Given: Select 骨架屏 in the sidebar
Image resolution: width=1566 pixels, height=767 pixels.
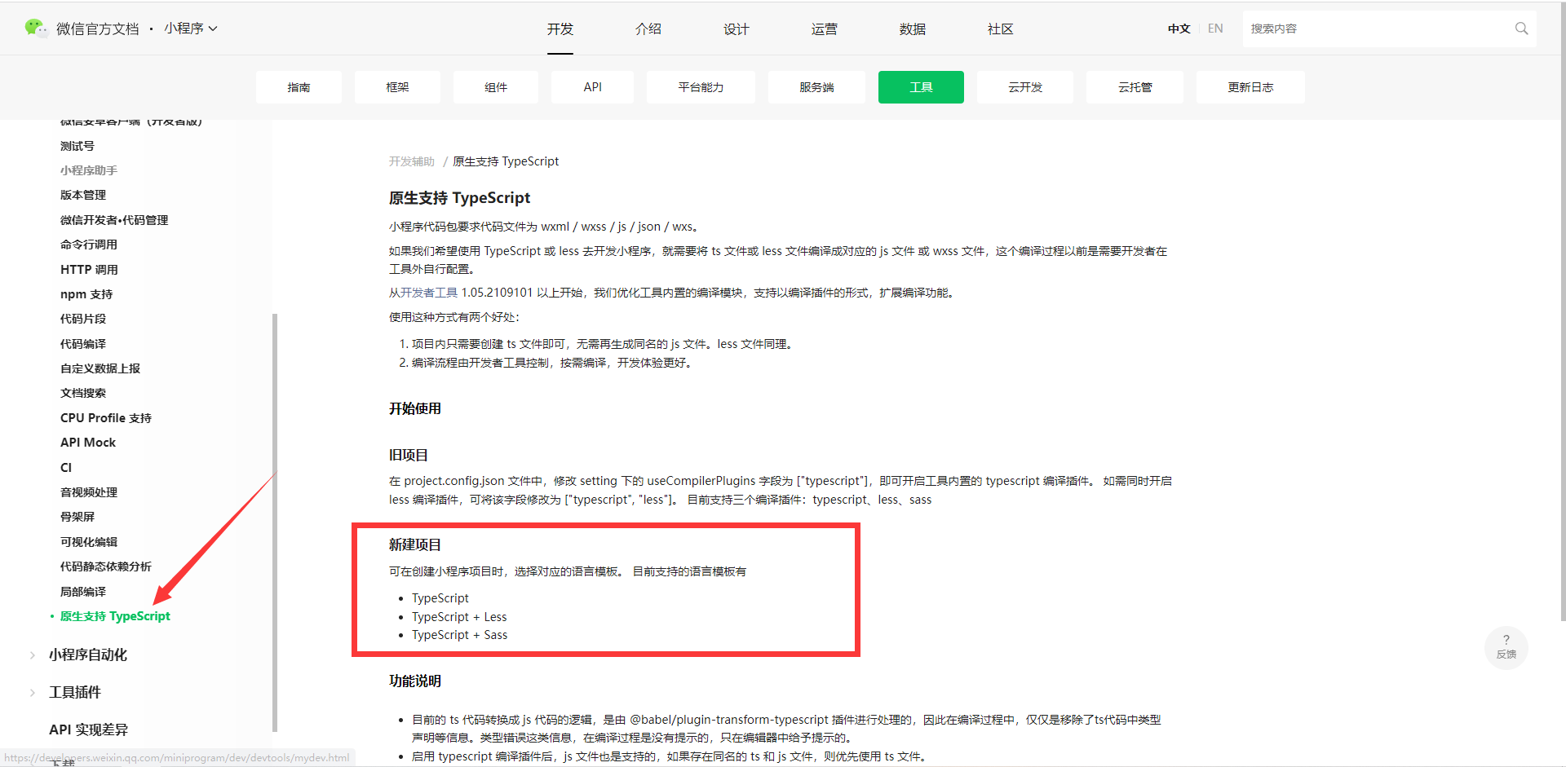Looking at the screenshot, I should (x=77, y=516).
